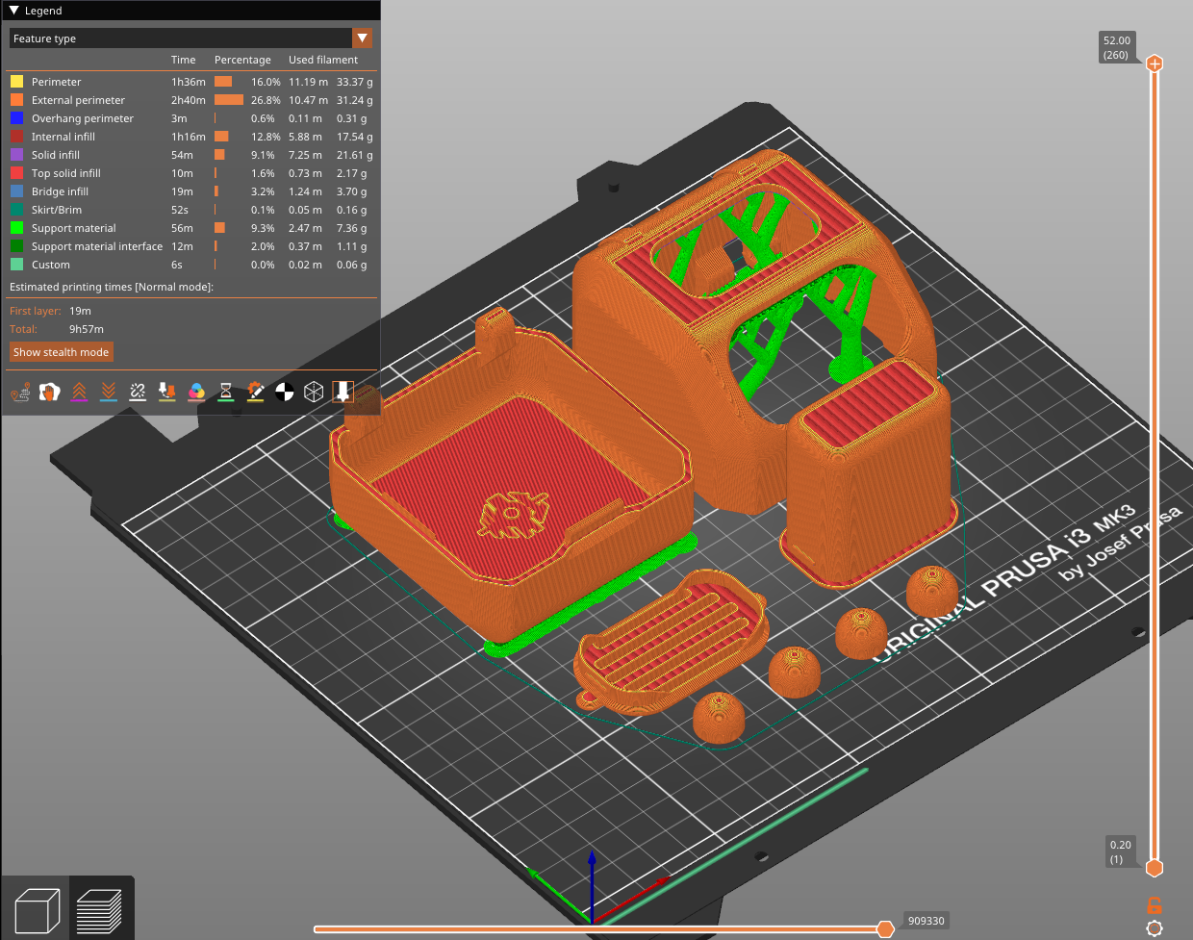Toggle Seams broken-link icon
The height and width of the screenshot is (940, 1193).
coord(138,392)
